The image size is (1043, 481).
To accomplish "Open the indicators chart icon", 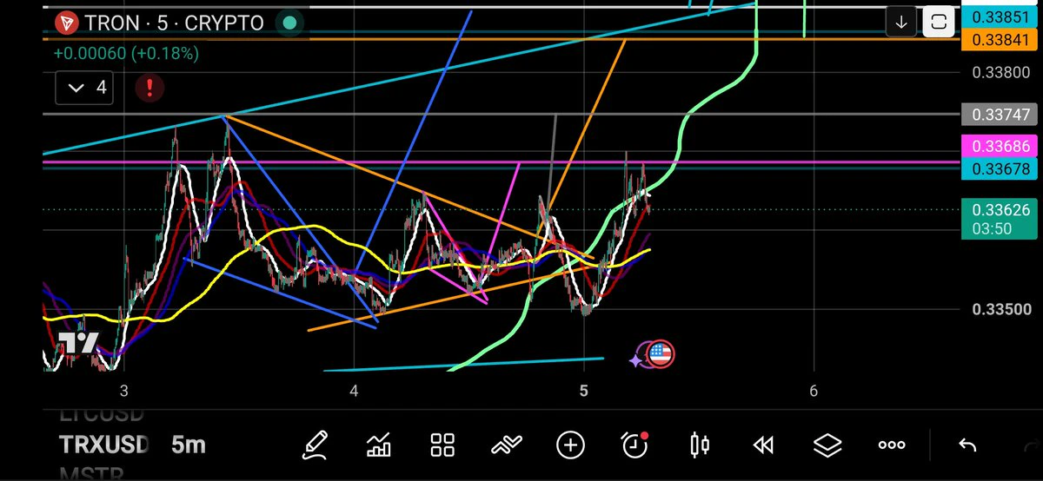I will 379,445.
